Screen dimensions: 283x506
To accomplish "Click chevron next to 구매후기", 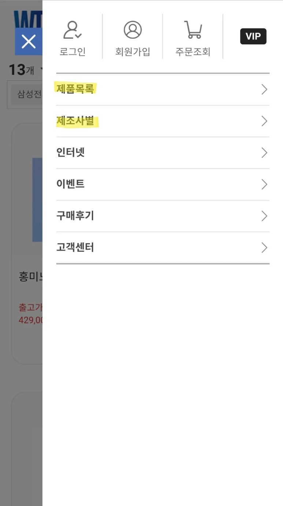I will pos(264,216).
